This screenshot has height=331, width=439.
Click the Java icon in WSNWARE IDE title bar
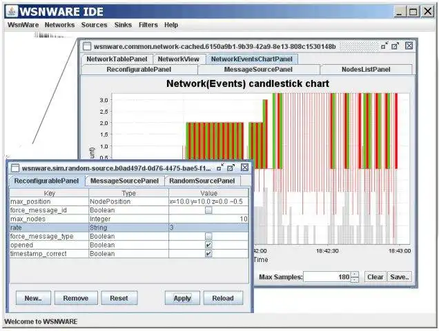[12, 11]
